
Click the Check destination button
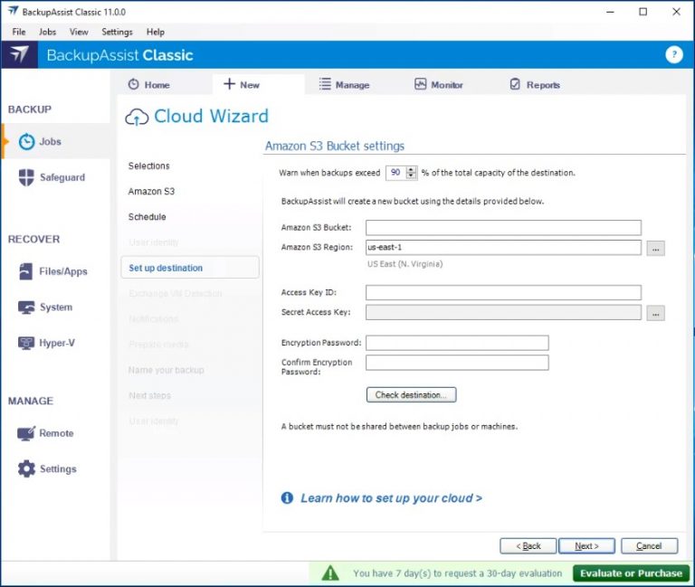click(411, 395)
